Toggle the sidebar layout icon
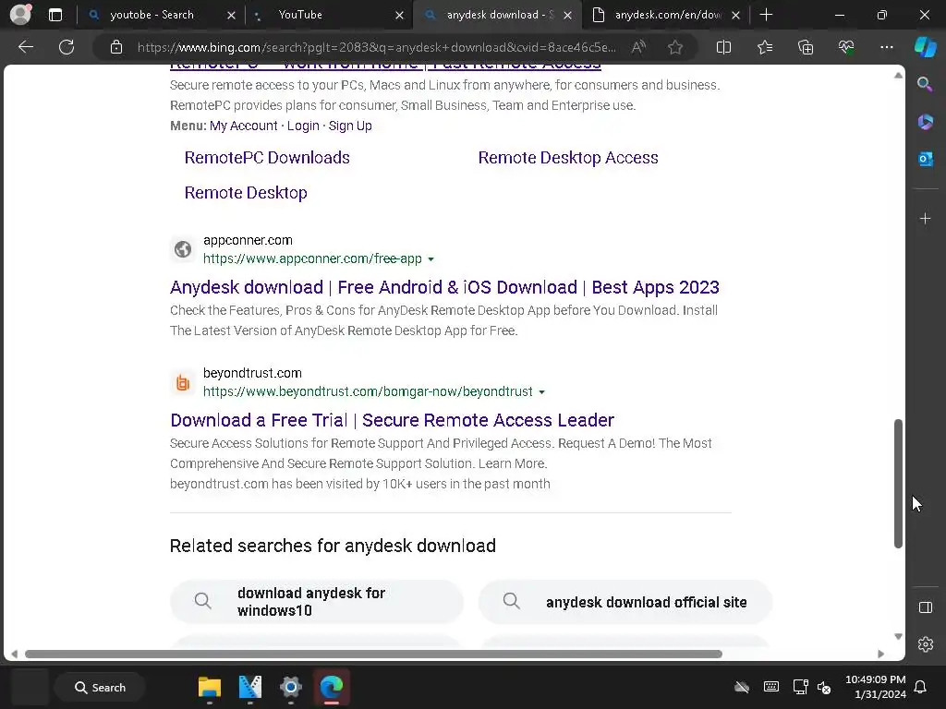This screenshot has height=709, width=946. click(x=925, y=607)
